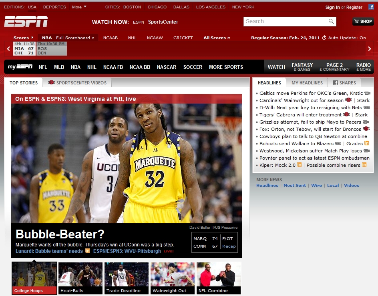Screen dimensions: 378x296
Task: Open the DEPORTES edition link
Action: coord(54,7)
